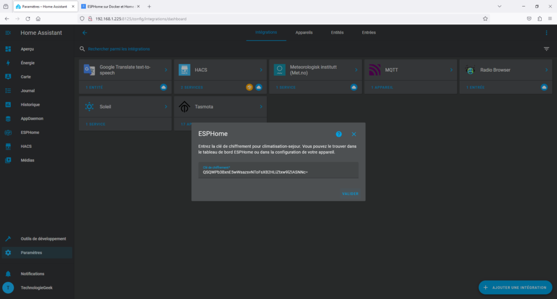Click the HACS integration card icon

pyautogui.click(x=184, y=70)
